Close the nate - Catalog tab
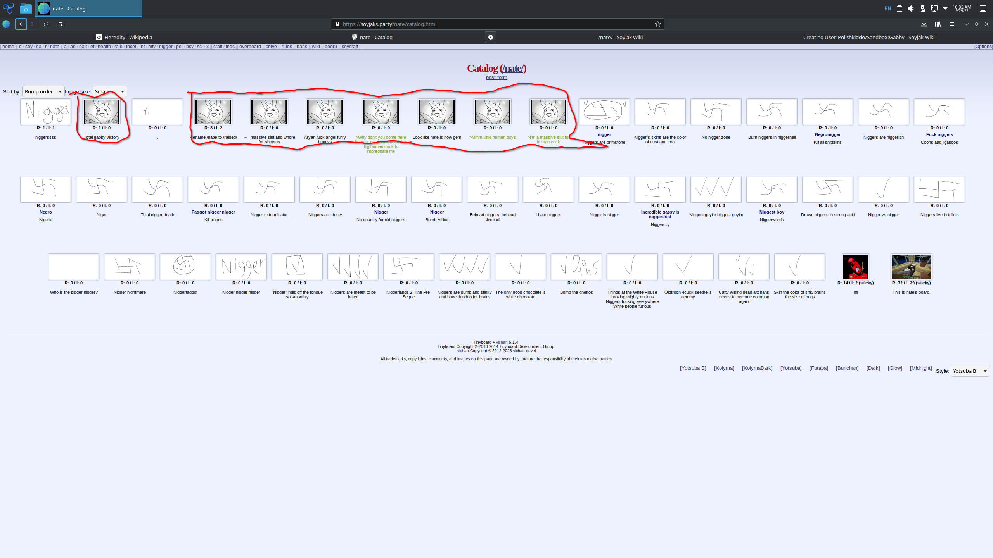The width and height of the screenshot is (993, 558). [x=491, y=37]
